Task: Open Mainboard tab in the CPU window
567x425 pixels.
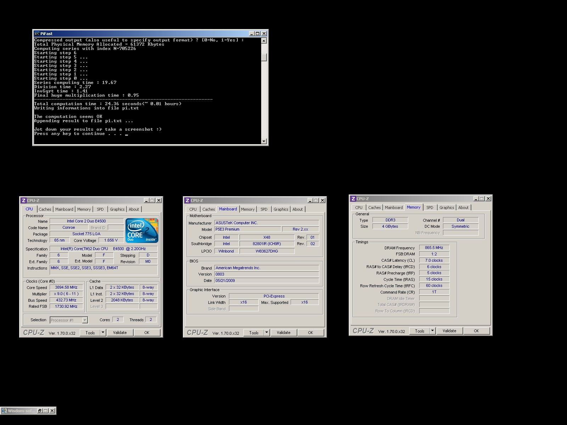Action: (x=64, y=209)
